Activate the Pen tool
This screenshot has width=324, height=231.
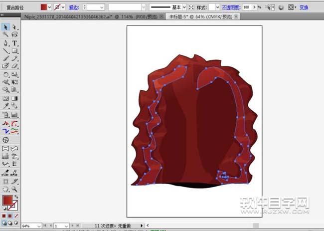pos(5,43)
